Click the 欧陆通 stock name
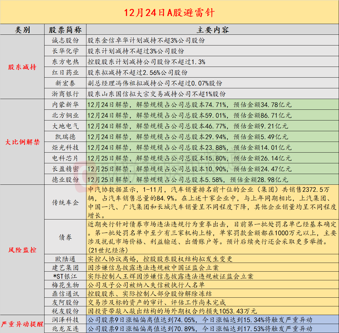 click(x=65, y=259)
